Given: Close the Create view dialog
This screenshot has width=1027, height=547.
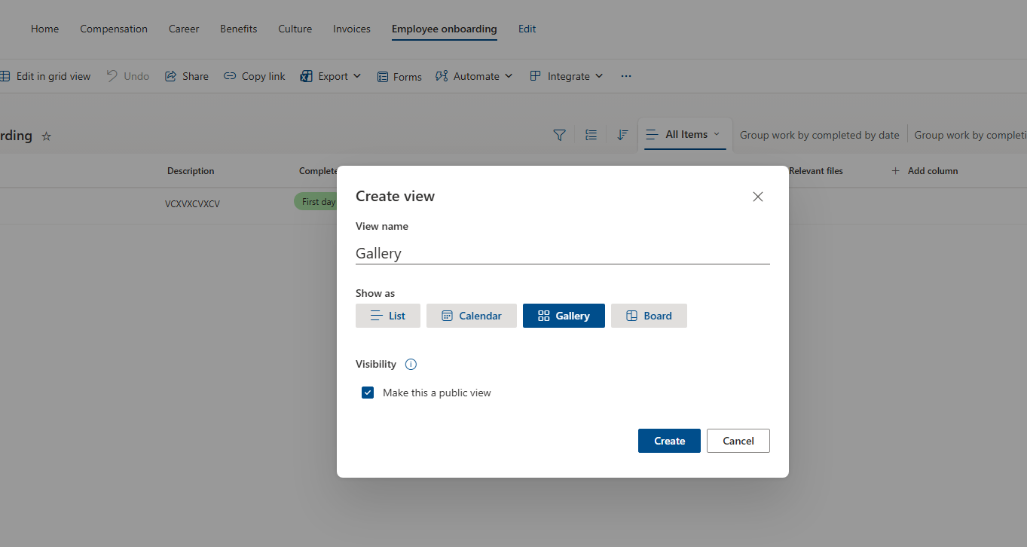Looking at the screenshot, I should [758, 197].
